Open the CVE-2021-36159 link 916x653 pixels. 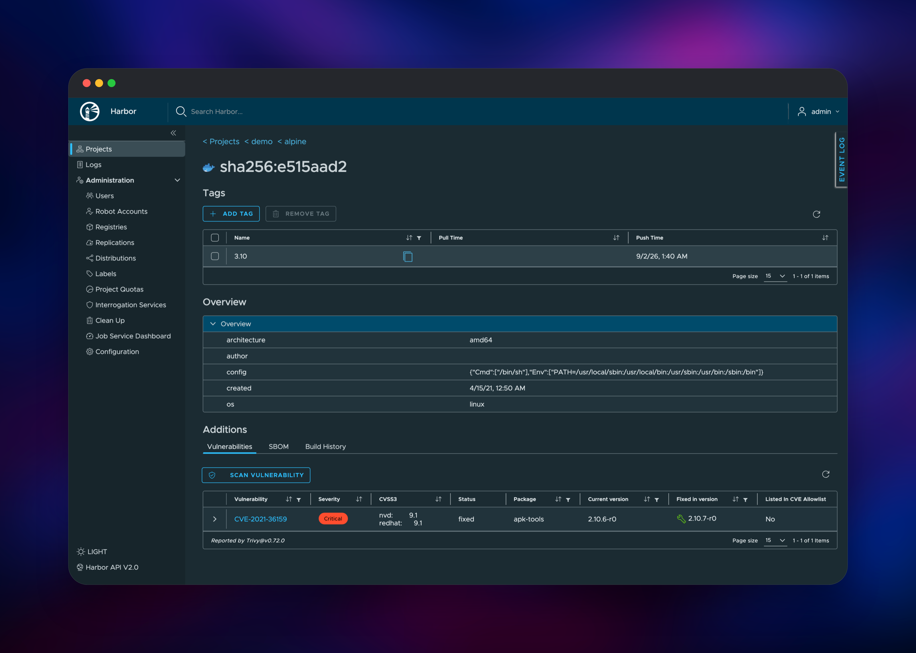coord(260,519)
